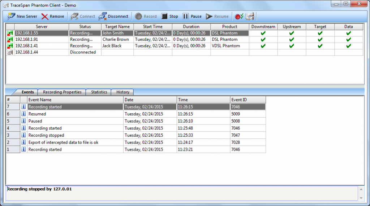Click the status icon beside 192.168.1.91
370x206 pixels.
pyautogui.click(x=10, y=40)
